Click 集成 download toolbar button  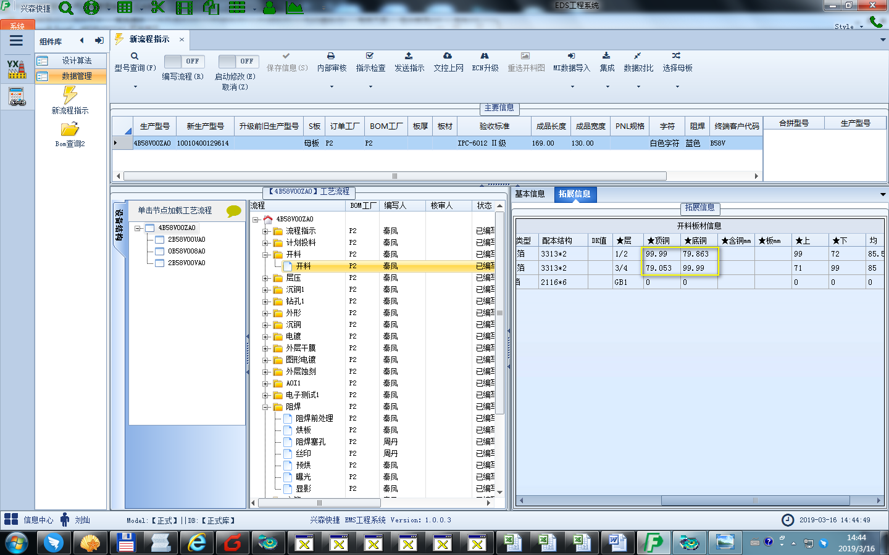[607, 62]
